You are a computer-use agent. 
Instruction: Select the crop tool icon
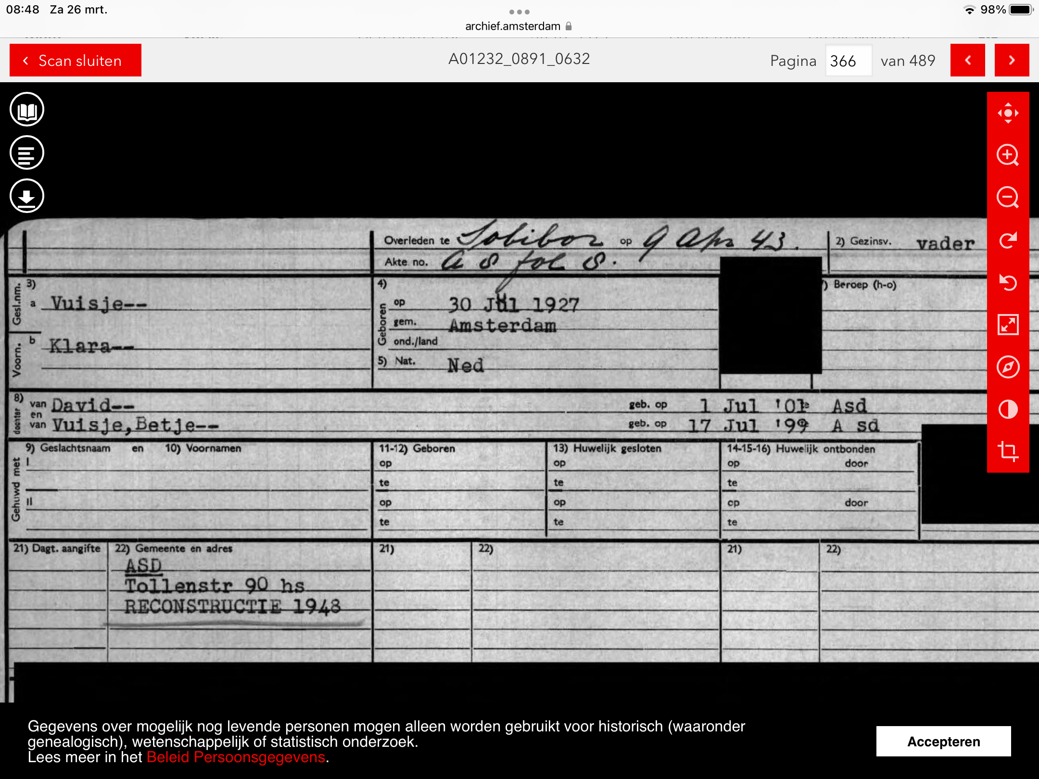click(x=1008, y=451)
